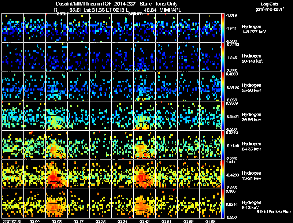
Task: Open the 13-24 keV image panel at 03:08
Action: (57, 174)
